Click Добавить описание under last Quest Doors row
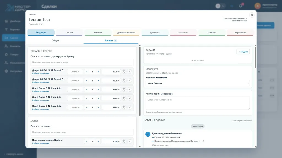Image resolution: width=282 pixels, height=158 pixels. (41, 109)
